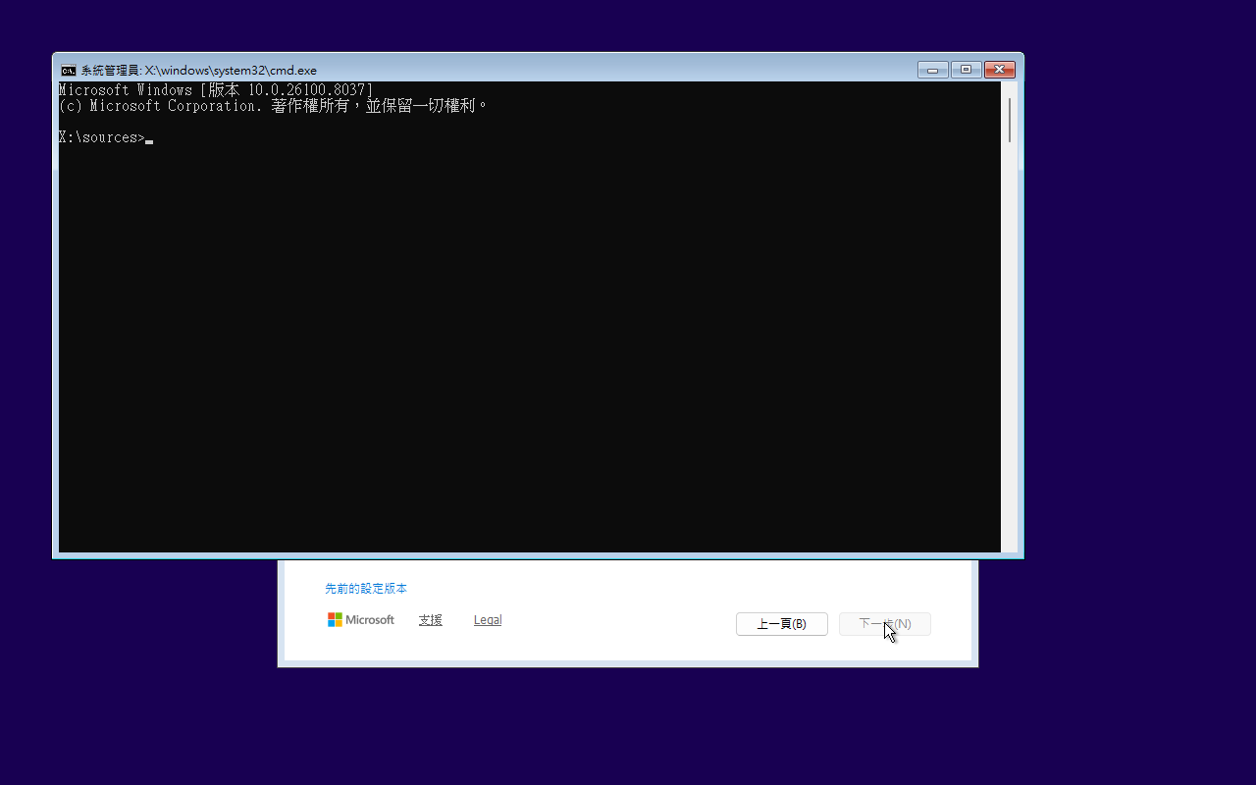Click the Microsoft Corporation copyright line
1256x785 pixels.
coord(274,106)
